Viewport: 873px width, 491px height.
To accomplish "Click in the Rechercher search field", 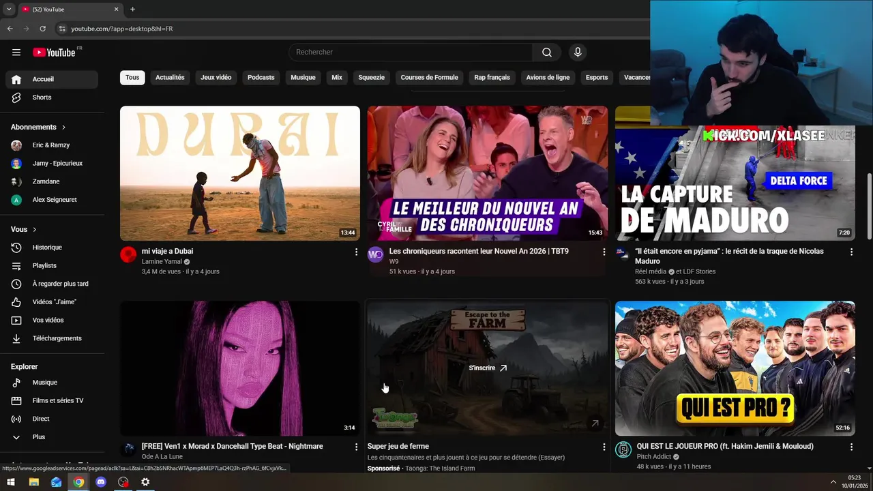I will (x=411, y=53).
